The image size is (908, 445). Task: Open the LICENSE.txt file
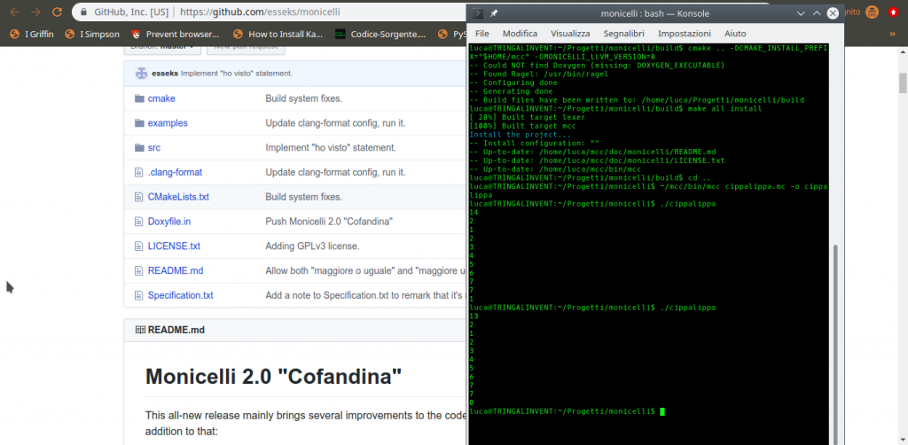(x=174, y=246)
